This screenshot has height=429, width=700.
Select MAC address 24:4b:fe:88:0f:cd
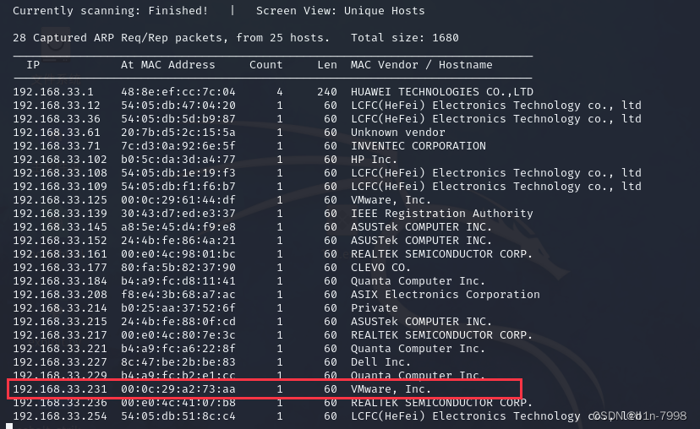click(178, 322)
